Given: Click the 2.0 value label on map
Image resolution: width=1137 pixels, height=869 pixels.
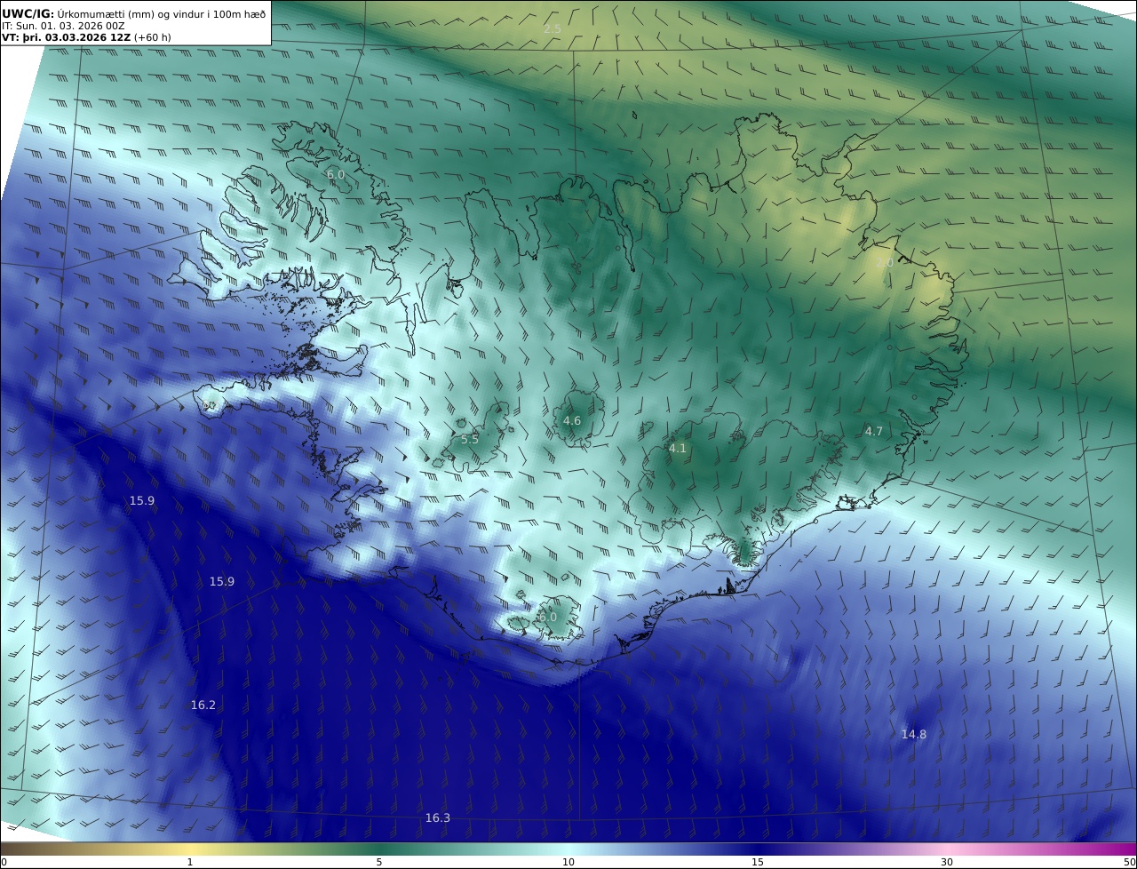Looking at the screenshot, I should click(885, 263).
